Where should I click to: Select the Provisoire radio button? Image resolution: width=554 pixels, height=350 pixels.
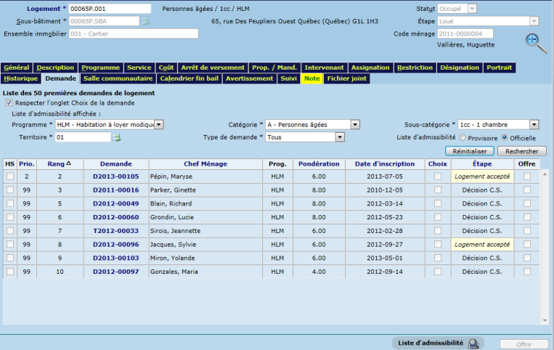462,137
